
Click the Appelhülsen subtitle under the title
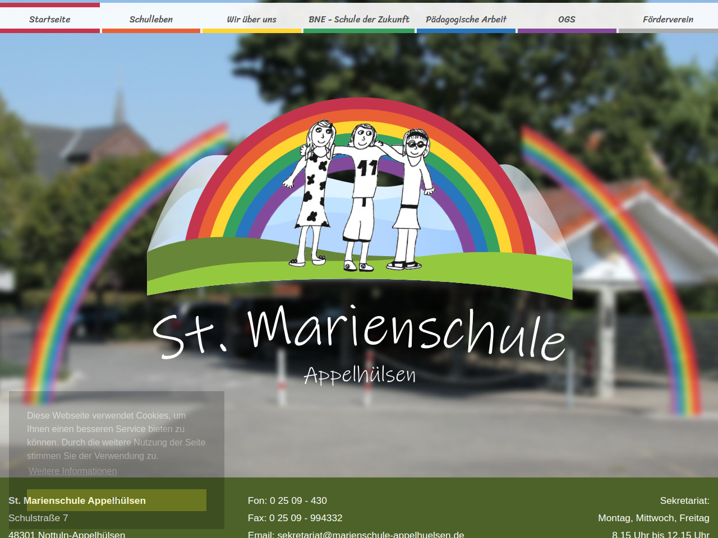point(360,375)
